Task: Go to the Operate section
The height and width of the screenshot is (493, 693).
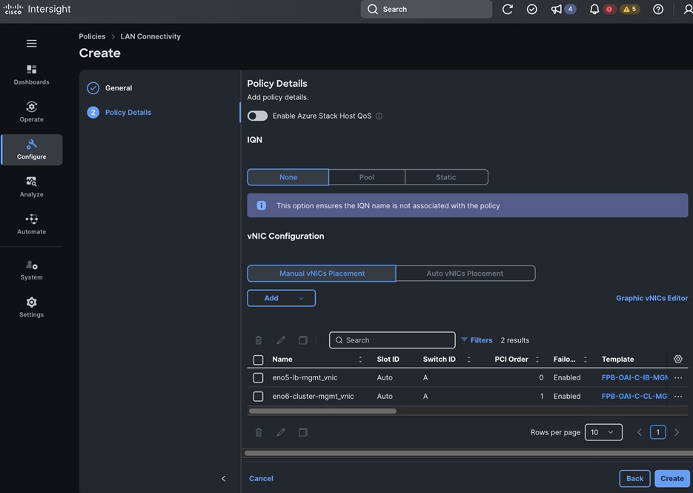Action: pyautogui.click(x=31, y=112)
